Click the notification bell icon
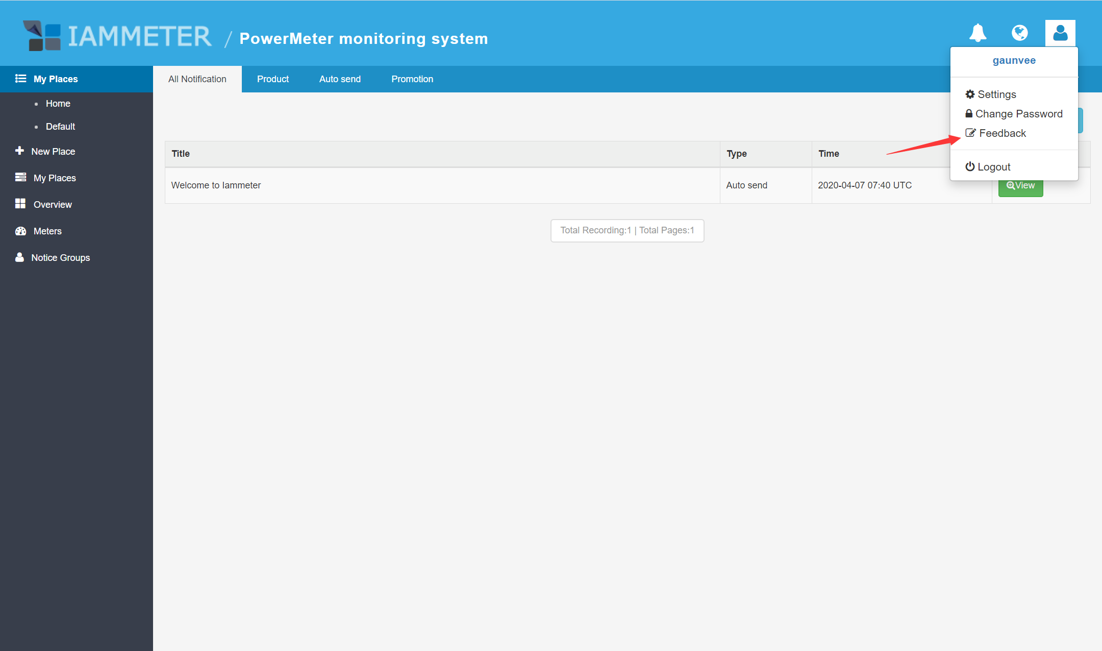This screenshot has height=651, width=1102. [x=978, y=33]
